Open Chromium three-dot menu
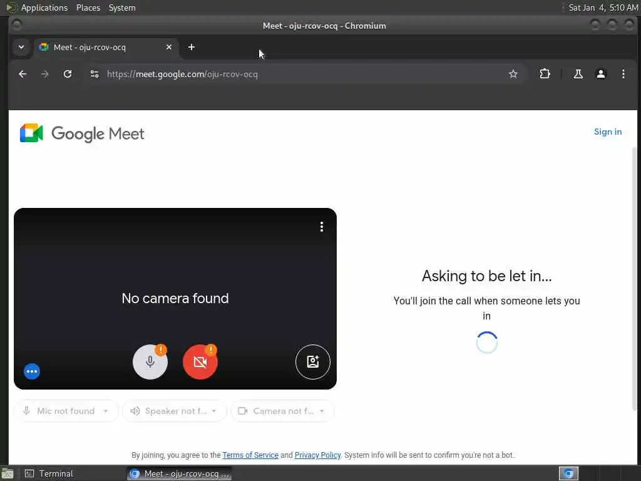 click(x=623, y=74)
